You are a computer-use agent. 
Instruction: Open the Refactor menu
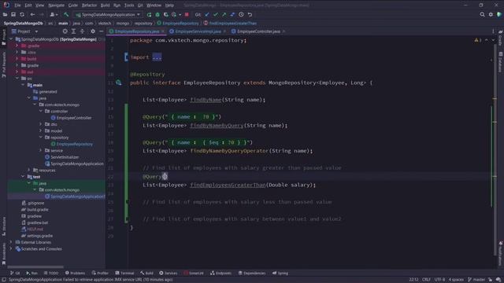coord(89,6)
